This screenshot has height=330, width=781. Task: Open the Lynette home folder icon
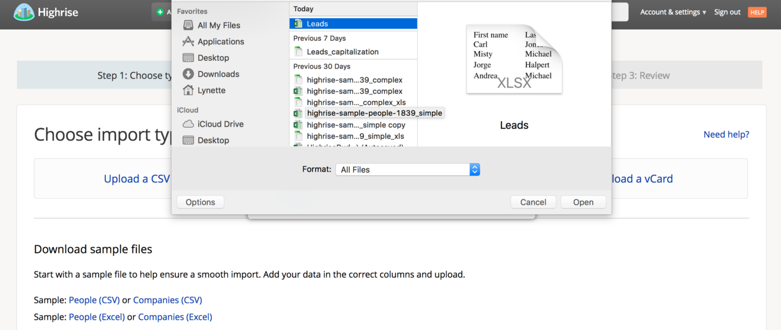(x=188, y=90)
